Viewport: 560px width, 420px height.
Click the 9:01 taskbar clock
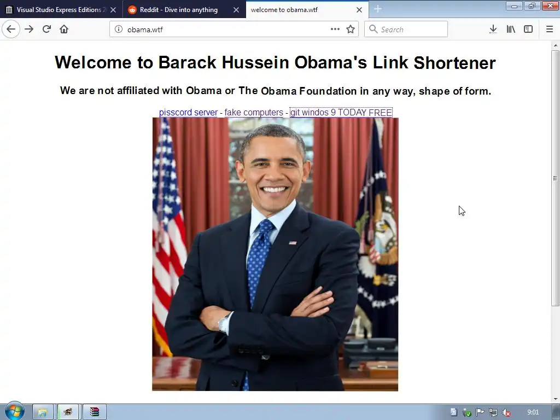pyautogui.click(x=533, y=412)
